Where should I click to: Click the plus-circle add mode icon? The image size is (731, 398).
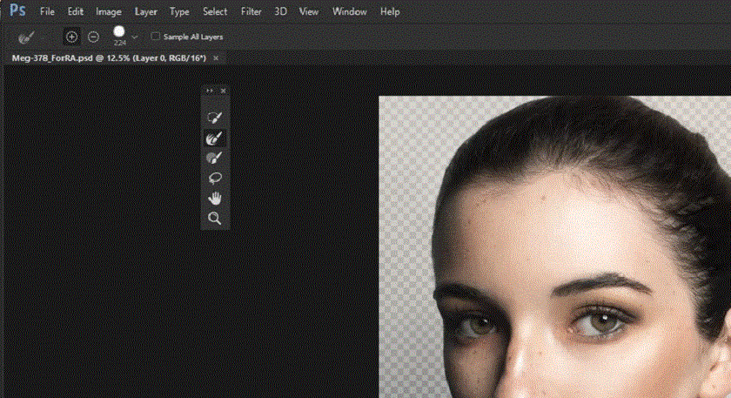tap(71, 37)
